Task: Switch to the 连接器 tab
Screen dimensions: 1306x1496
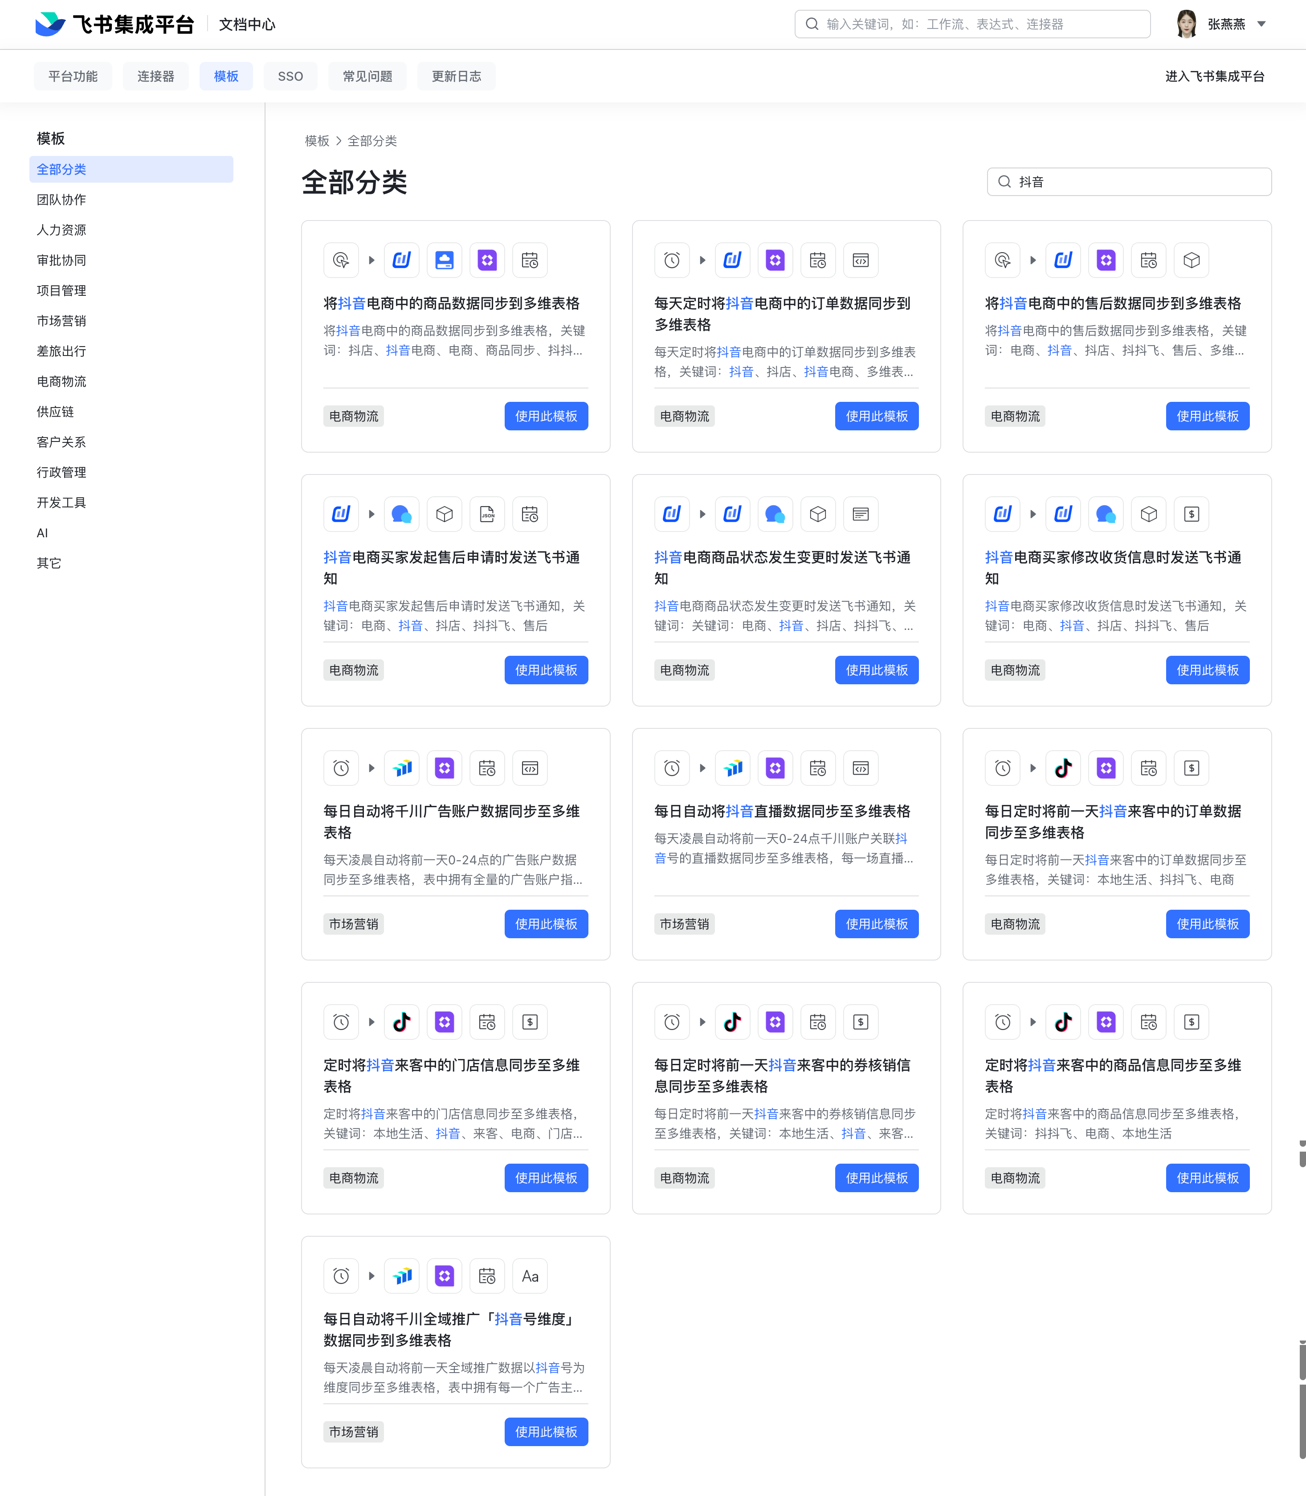Action: pos(155,77)
